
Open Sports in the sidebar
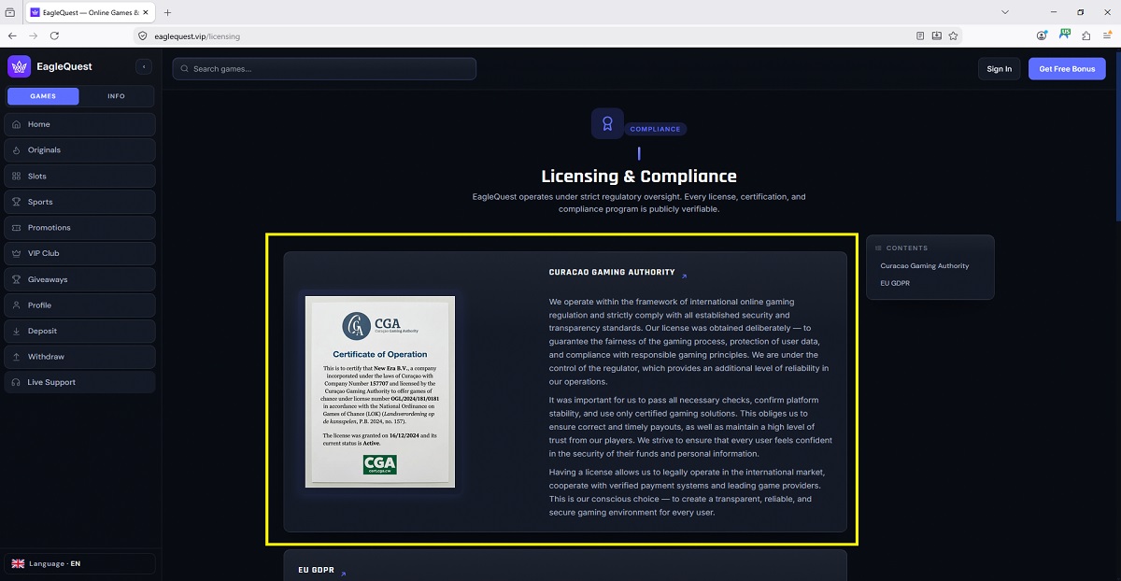pos(79,202)
